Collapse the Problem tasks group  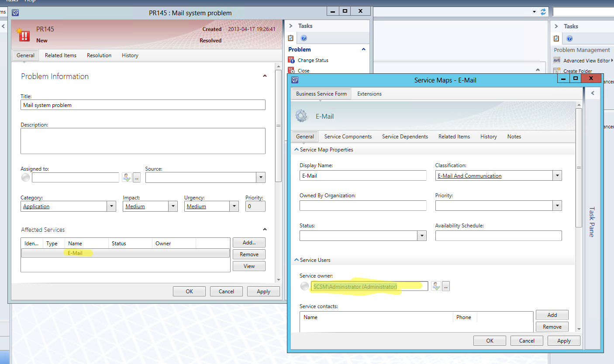tap(363, 49)
